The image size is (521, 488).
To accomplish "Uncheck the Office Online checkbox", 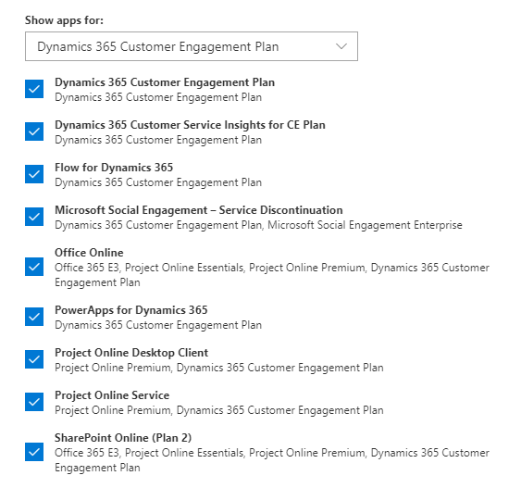I will [34, 267].
